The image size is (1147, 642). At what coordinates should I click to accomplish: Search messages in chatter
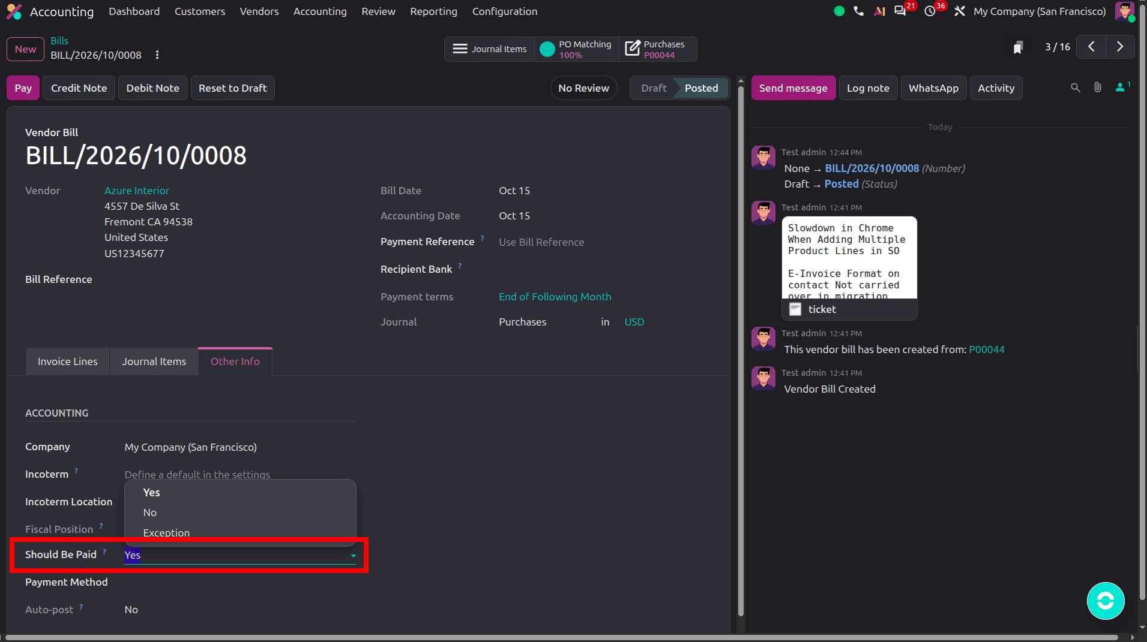coord(1076,88)
